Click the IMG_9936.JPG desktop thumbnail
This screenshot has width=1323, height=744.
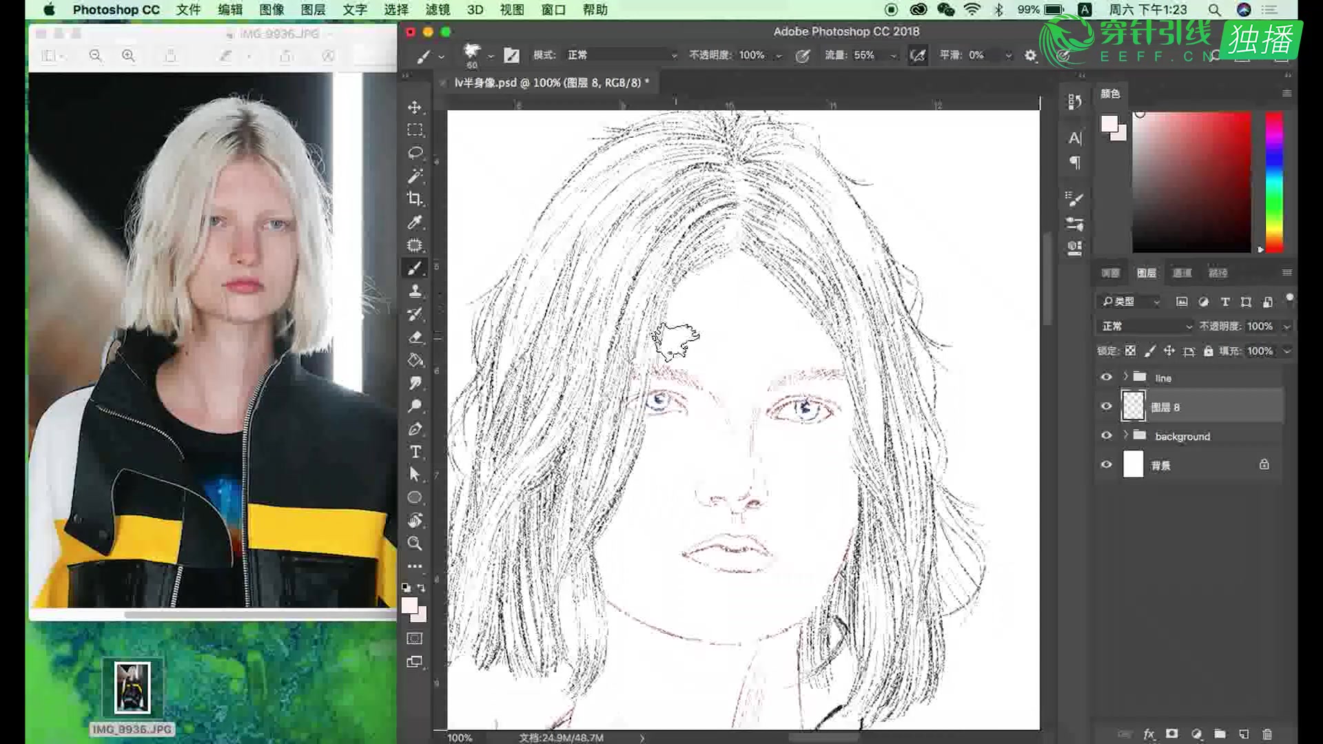[x=132, y=688]
